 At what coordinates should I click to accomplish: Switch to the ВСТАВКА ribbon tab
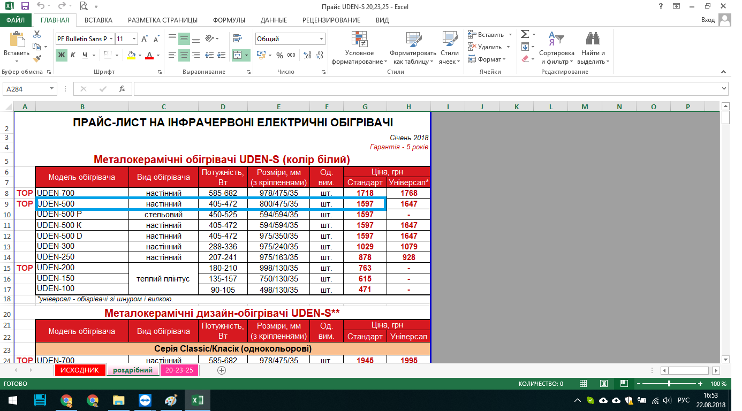[99, 20]
